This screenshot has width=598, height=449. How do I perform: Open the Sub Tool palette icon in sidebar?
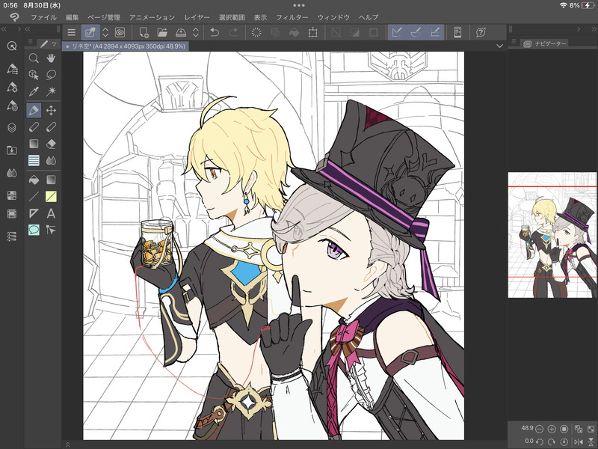click(x=12, y=69)
